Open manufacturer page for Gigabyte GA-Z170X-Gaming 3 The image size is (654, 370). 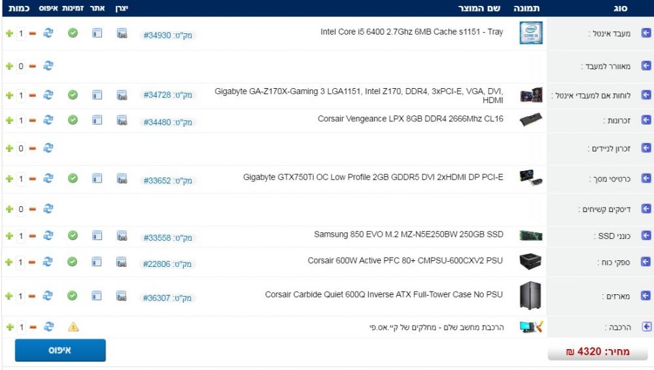coord(122,95)
